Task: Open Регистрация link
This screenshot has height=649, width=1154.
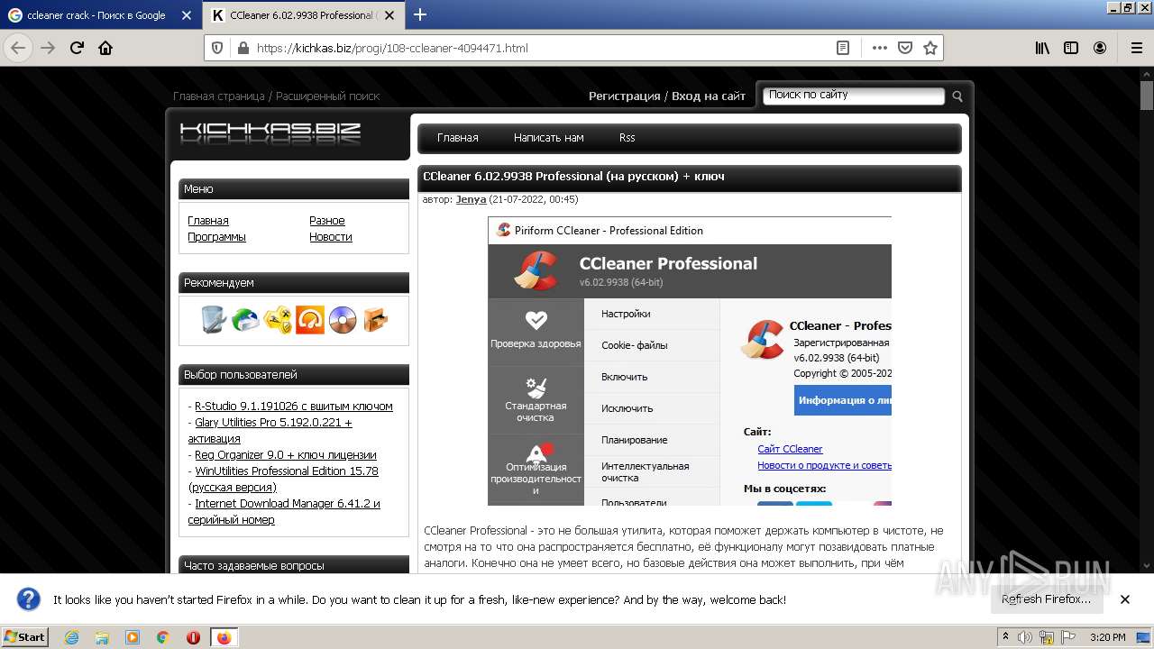Action: coord(625,96)
